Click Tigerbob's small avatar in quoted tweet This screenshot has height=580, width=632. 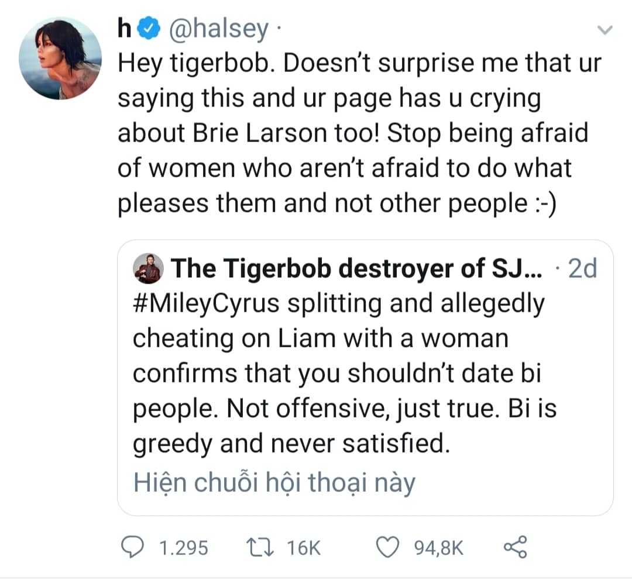(x=147, y=270)
